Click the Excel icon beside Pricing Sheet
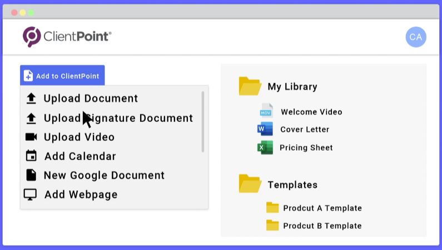Image resolution: width=442 pixels, height=250 pixels. tap(265, 147)
